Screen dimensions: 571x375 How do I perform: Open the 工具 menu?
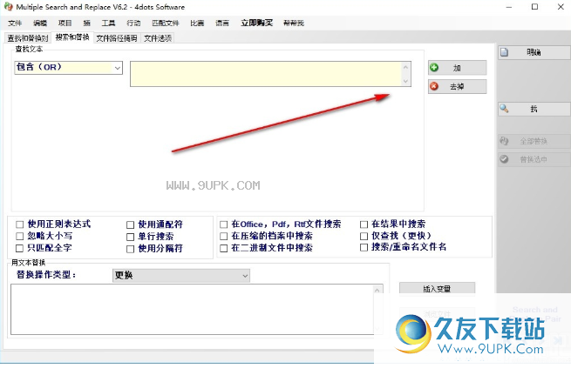click(x=108, y=23)
